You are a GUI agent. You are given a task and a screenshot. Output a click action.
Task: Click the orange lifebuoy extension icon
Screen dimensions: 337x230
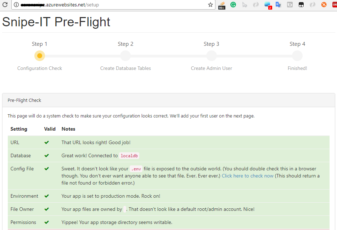[324, 5]
